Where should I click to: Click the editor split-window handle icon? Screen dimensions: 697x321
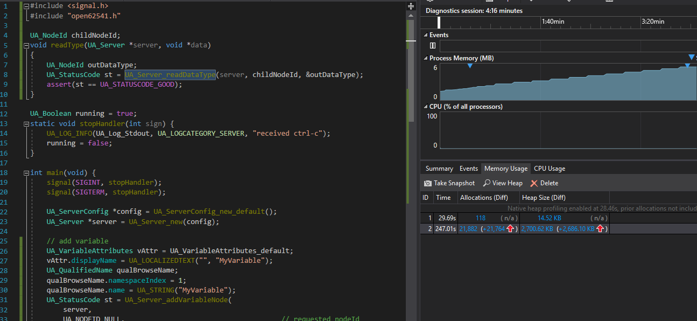pyautogui.click(x=411, y=6)
